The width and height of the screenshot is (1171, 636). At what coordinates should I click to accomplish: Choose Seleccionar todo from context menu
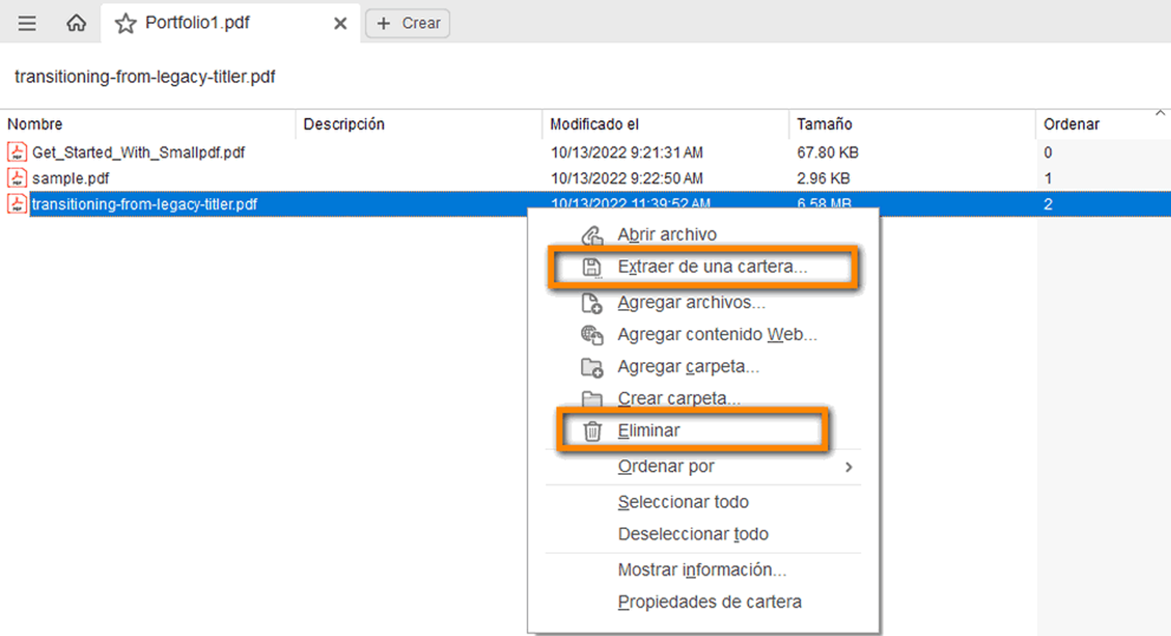[683, 502]
